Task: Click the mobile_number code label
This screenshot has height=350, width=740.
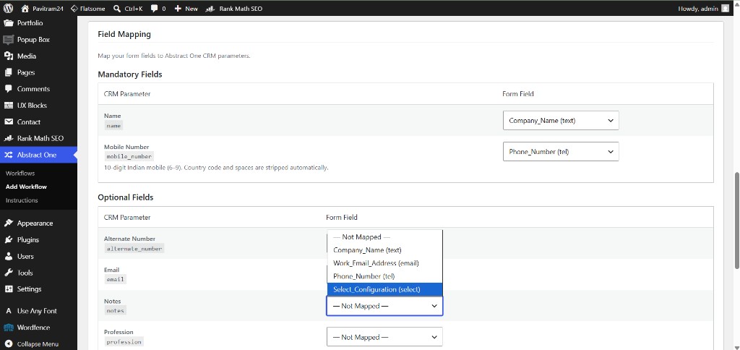Action: (x=129, y=156)
